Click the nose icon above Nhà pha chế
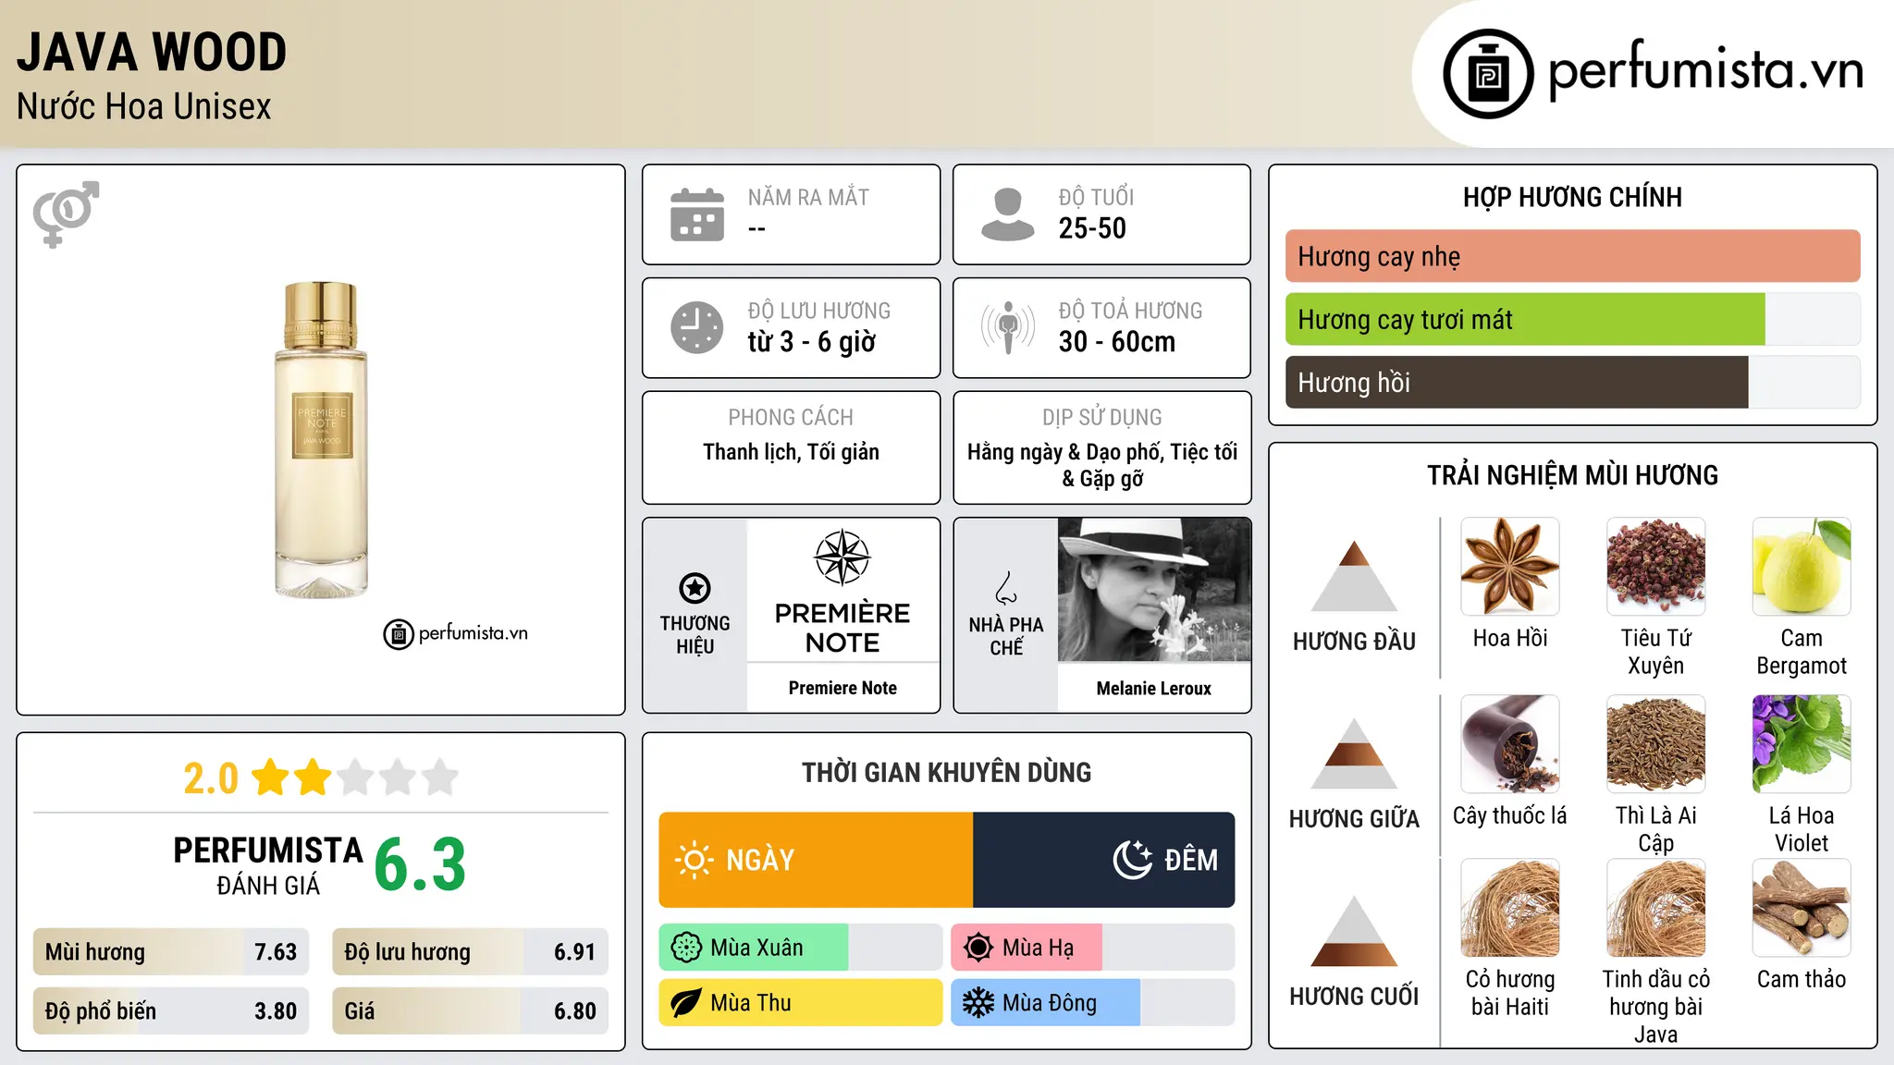 tap(1006, 588)
